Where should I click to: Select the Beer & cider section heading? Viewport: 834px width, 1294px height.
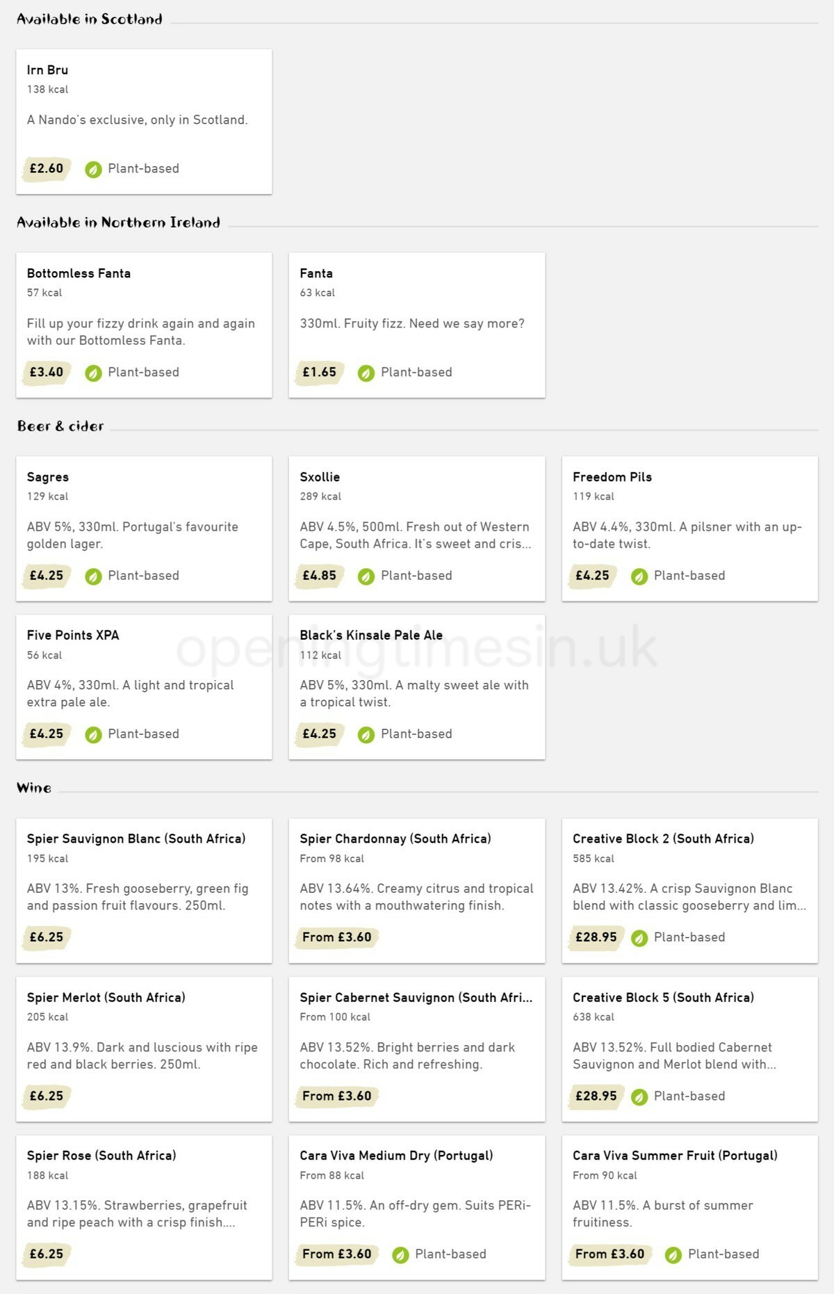click(60, 426)
